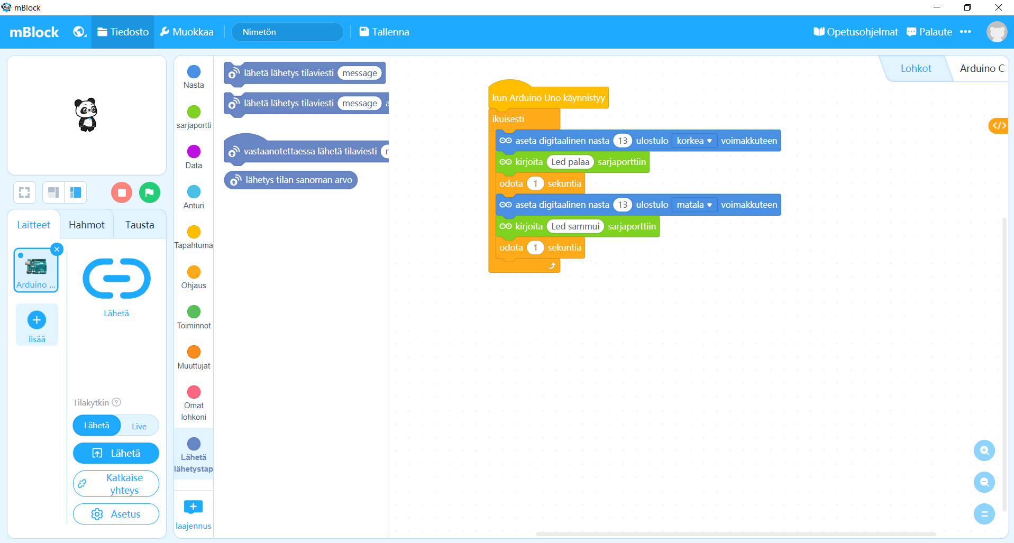Viewport: 1014px width, 543px height.
Task: Expand the matala output dropdown
Action: [x=694, y=205]
